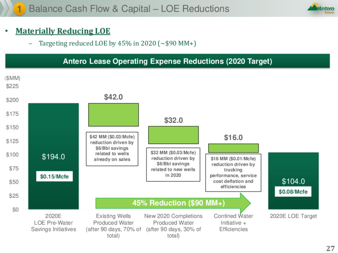Click the $0 axis label
Viewport: 338px width, 253px height.
coord(16,210)
